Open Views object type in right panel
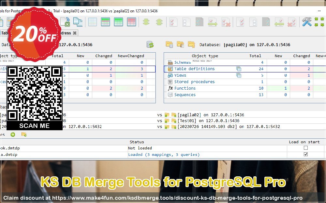The width and height of the screenshot is (326, 203). [x=180, y=75]
